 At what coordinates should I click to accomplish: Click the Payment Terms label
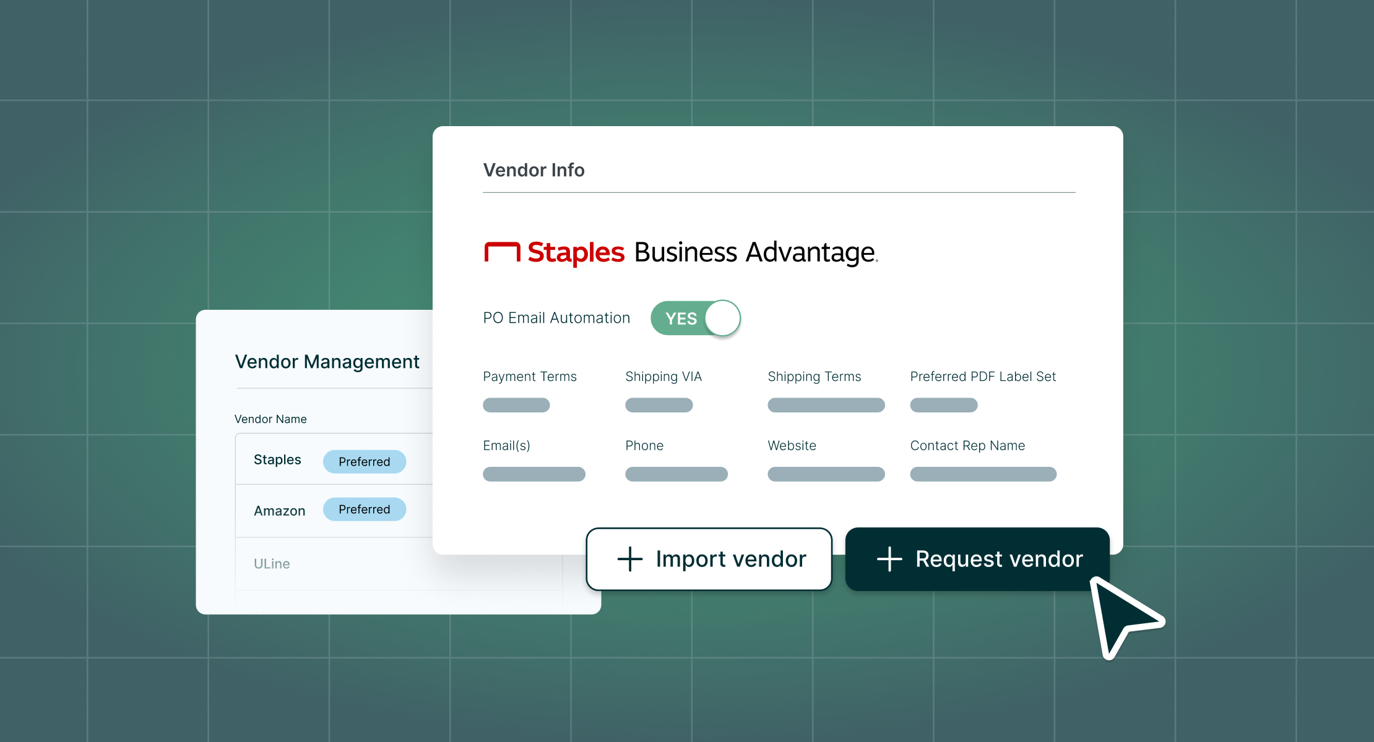click(530, 377)
